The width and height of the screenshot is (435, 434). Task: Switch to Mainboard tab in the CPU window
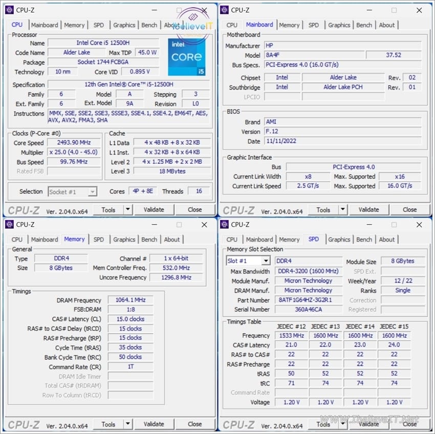tap(45, 25)
